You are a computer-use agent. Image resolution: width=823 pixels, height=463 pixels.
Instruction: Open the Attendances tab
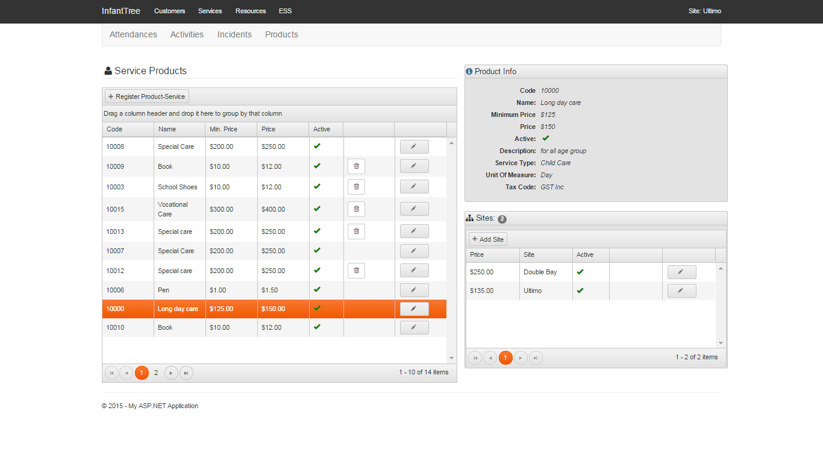pyautogui.click(x=133, y=34)
